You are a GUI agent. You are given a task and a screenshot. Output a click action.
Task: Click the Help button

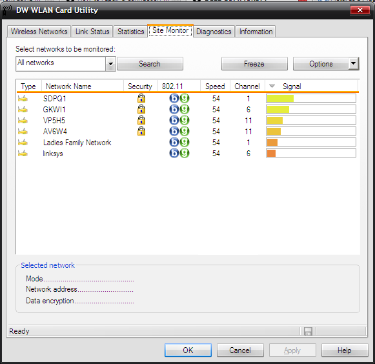click(345, 350)
